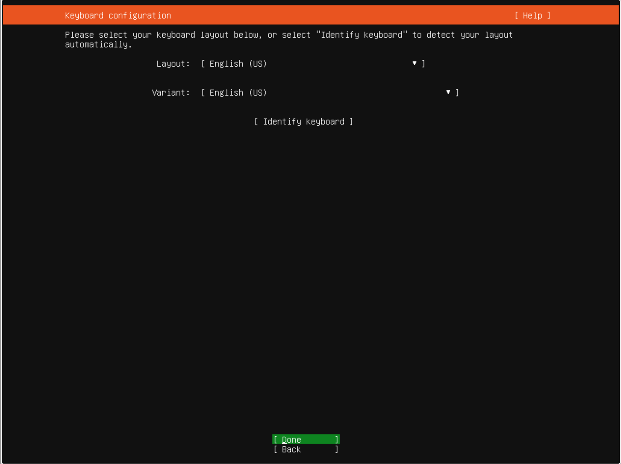Screen dimensions: 621x464
Task: Click the Variant field's opening bracket
Action: [x=203, y=93]
